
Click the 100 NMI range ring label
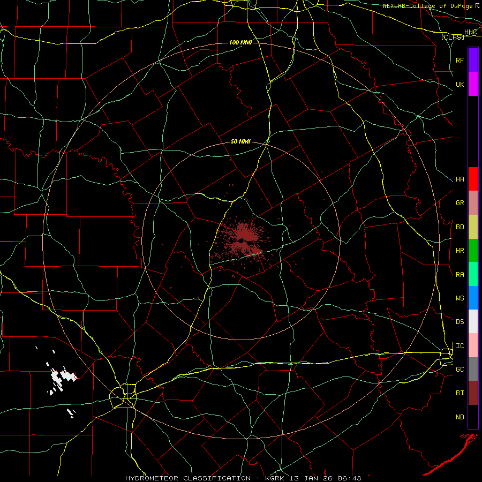tap(240, 42)
